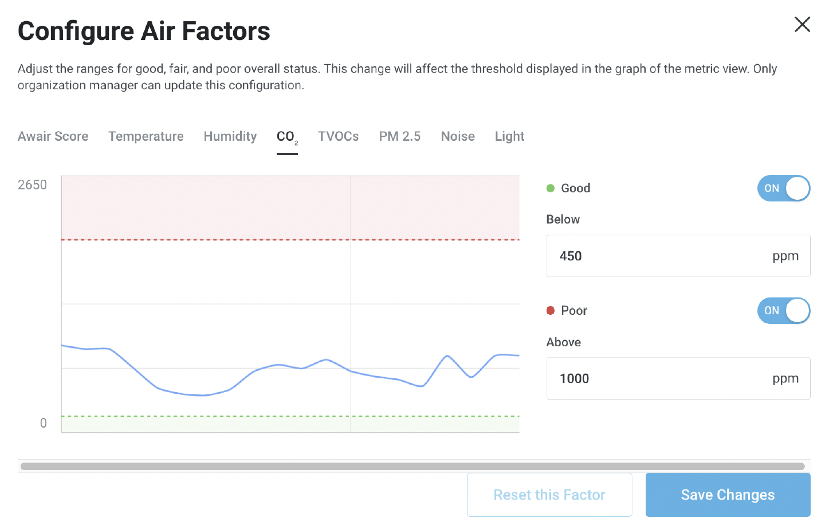
Task: Close the Configure Air Factors dialog
Action: [x=802, y=25]
